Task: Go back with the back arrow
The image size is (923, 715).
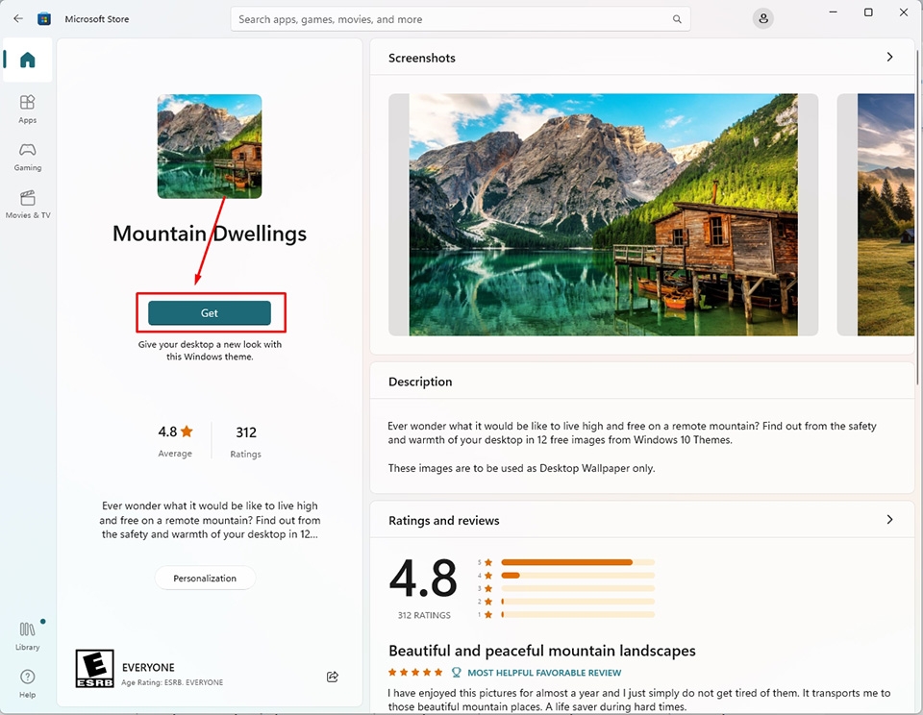Action: tap(18, 18)
